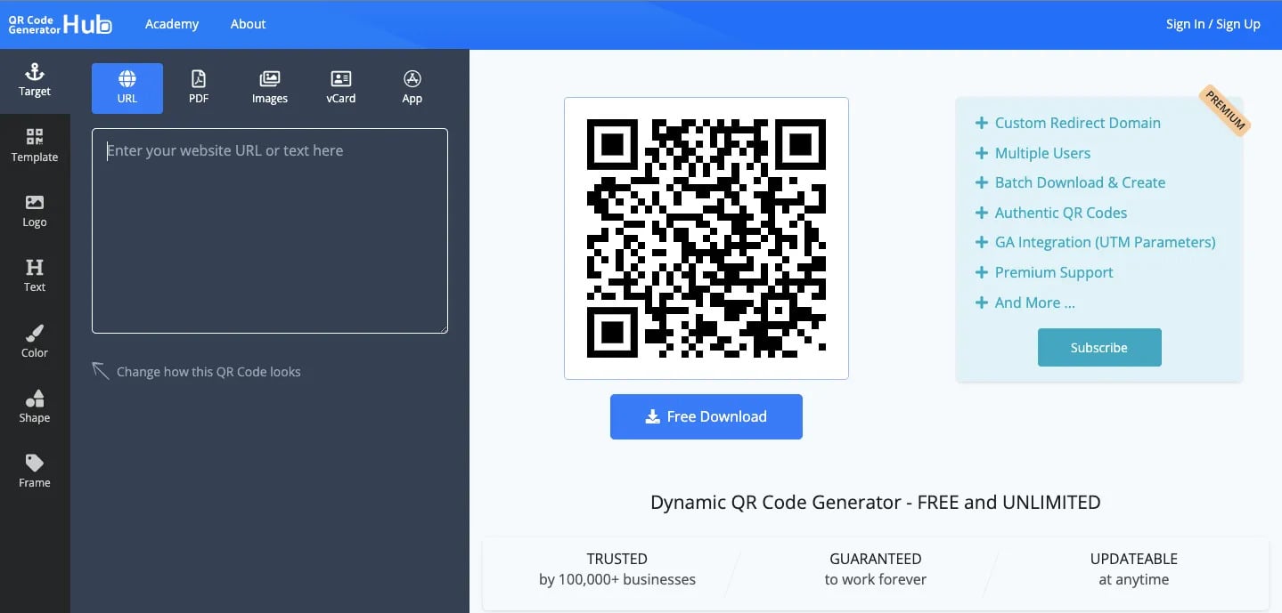Select the Images content type tab
The width and height of the screenshot is (1282, 613).
(x=270, y=88)
